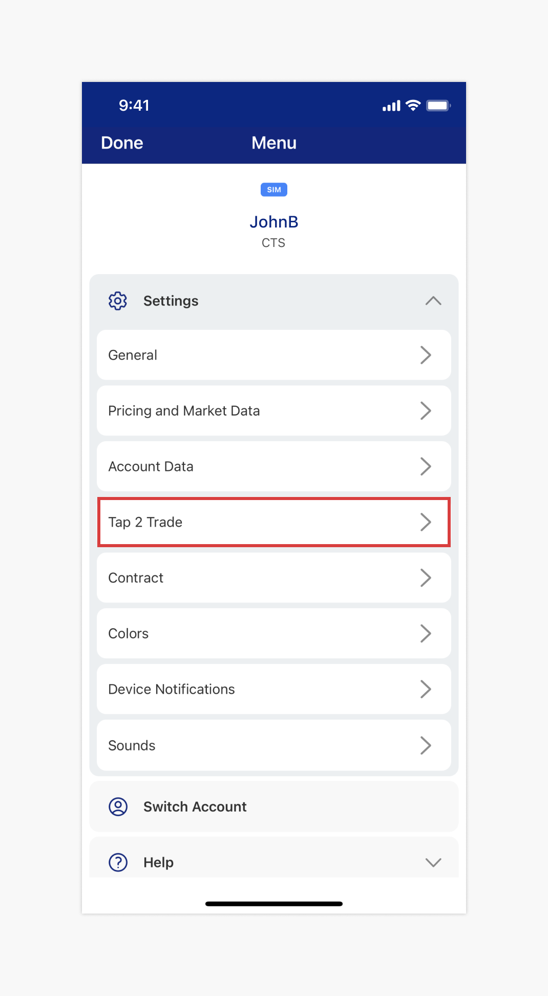Open the Colors settings
The height and width of the screenshot is (996, 548).
pos(273,634)
